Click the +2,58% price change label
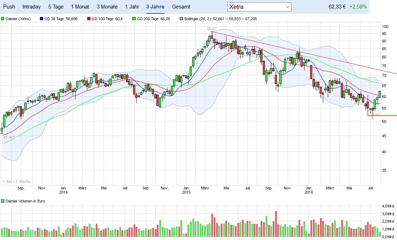This screenshot has width=397, height=240. tap(358, 7)
